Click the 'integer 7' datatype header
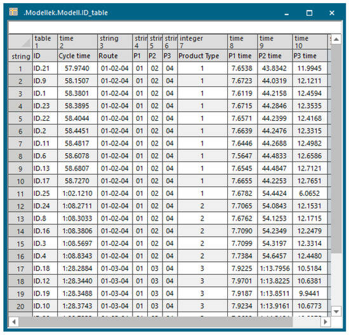The image size is (349, 335). click(202, 42)
